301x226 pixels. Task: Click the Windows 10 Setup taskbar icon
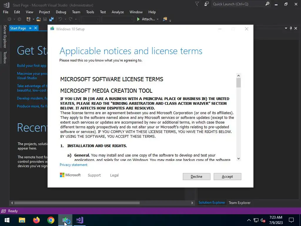click(65, 220)
